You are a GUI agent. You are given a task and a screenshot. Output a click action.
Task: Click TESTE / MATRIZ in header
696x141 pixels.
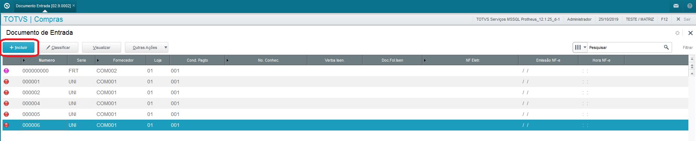[640, 19]
